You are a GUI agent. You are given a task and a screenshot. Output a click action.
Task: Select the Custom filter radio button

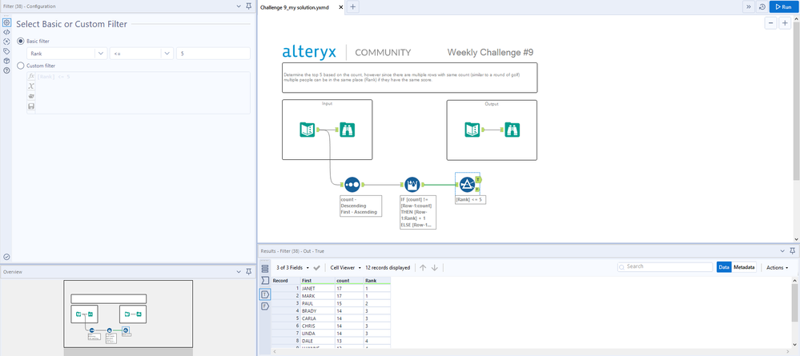[20, 66]
